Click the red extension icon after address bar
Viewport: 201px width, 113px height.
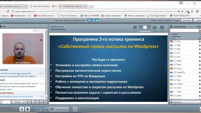point(188,12)
